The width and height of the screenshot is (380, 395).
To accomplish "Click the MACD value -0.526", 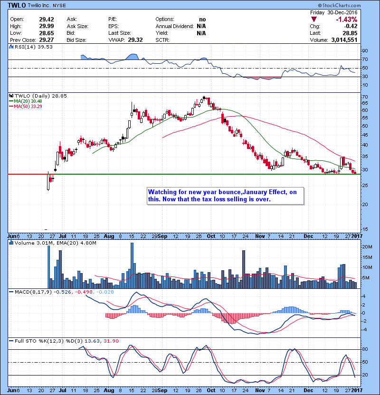I will (63, 292).
